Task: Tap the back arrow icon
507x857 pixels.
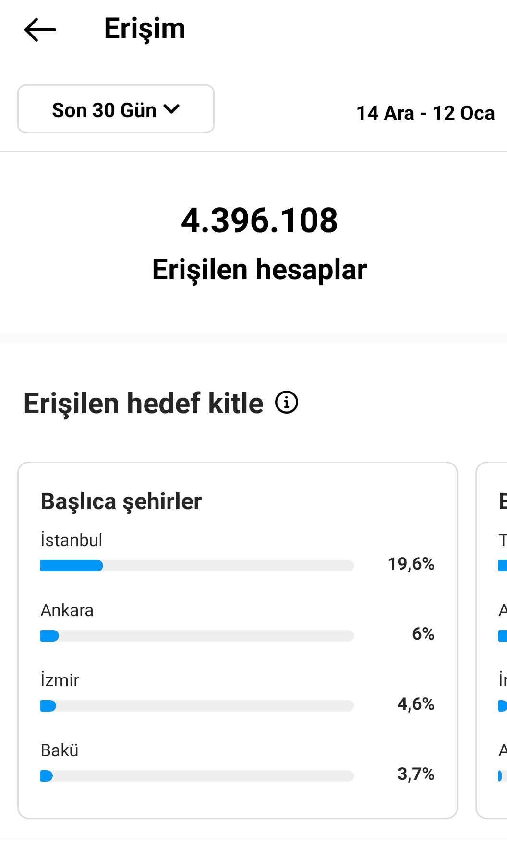Action: pos(40,30)
